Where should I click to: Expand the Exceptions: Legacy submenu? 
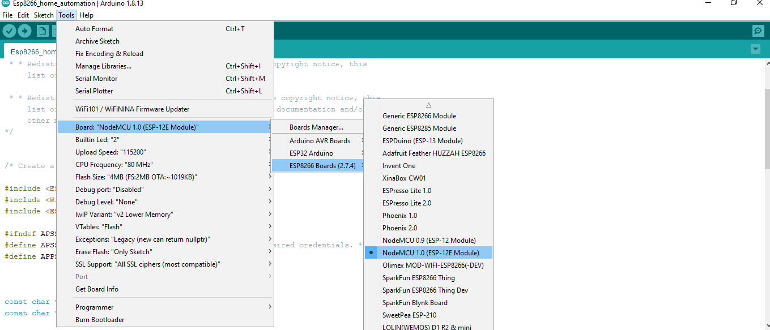[x=165, y=239]
